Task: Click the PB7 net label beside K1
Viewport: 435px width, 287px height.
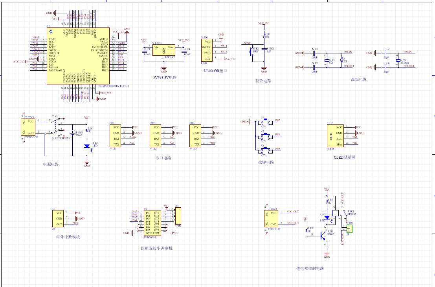Action: pos(277,121)
